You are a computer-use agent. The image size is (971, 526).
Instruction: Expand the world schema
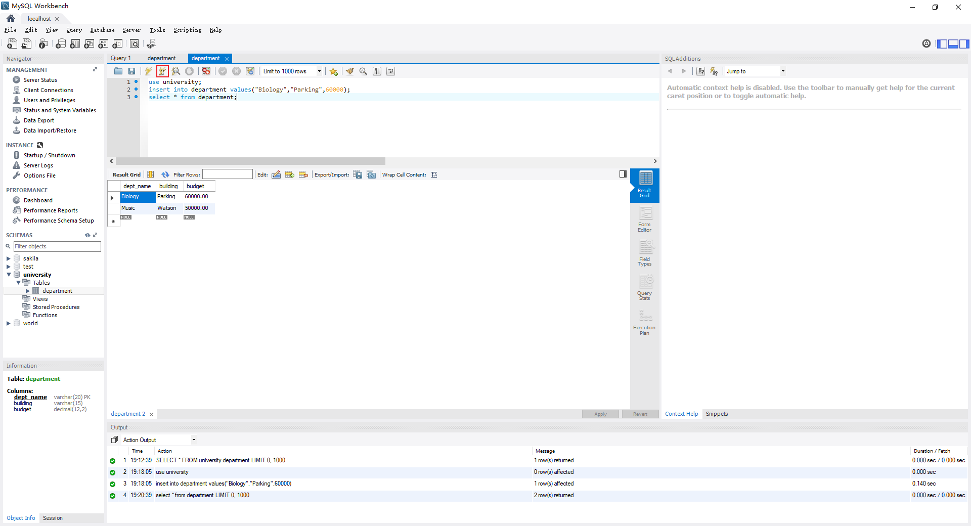click(8, 323)
